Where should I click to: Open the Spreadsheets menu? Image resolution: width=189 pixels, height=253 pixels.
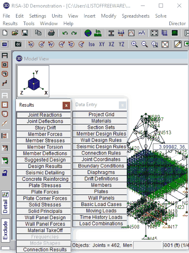click(136, 16)
